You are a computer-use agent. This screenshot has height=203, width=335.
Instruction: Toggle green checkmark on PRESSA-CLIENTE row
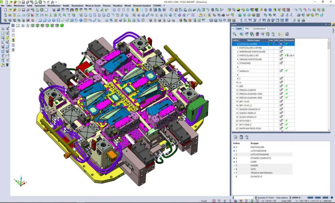click(287, 90)
